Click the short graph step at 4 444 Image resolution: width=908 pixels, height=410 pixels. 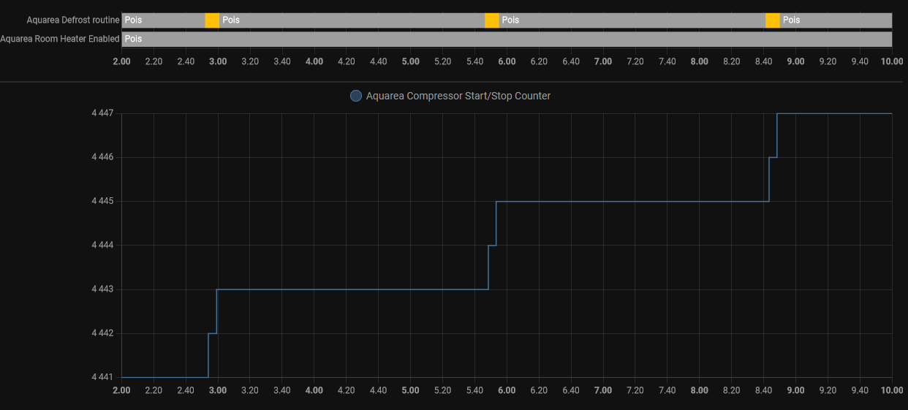(492, 246)
